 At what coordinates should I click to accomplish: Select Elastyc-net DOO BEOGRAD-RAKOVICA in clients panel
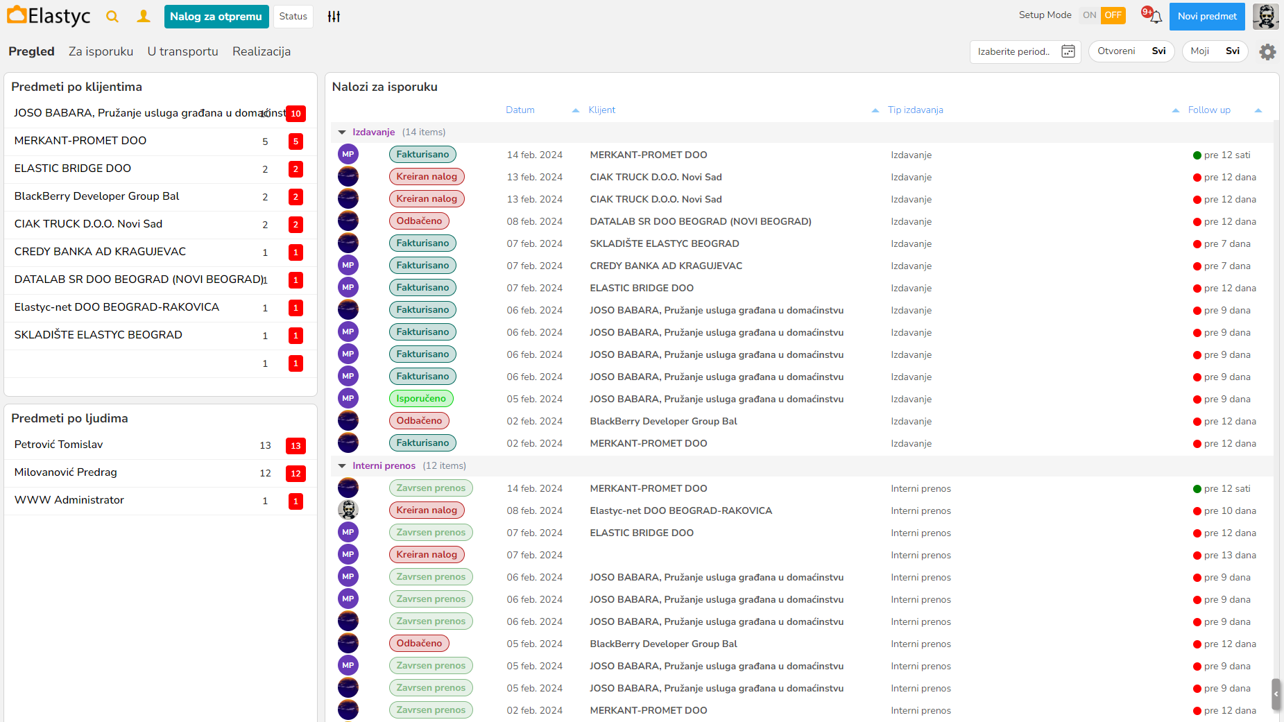pos(160,308)
